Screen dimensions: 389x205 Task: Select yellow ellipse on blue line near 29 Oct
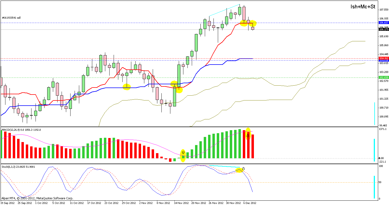pyautogui.click(x=127, y=87)
